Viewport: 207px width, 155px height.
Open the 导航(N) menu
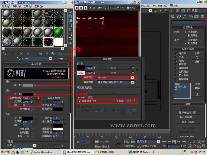click(17, 6)
